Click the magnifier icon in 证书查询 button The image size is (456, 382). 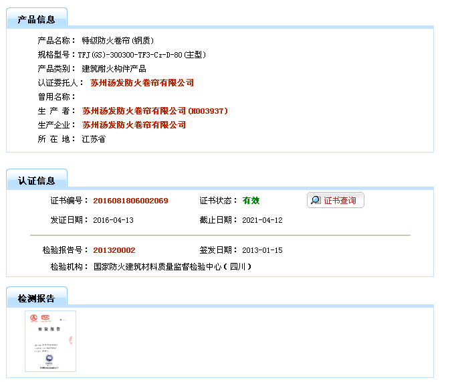point(316,200)
